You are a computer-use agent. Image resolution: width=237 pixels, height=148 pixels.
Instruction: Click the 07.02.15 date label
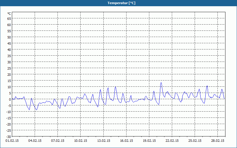[x=57, y=141]
